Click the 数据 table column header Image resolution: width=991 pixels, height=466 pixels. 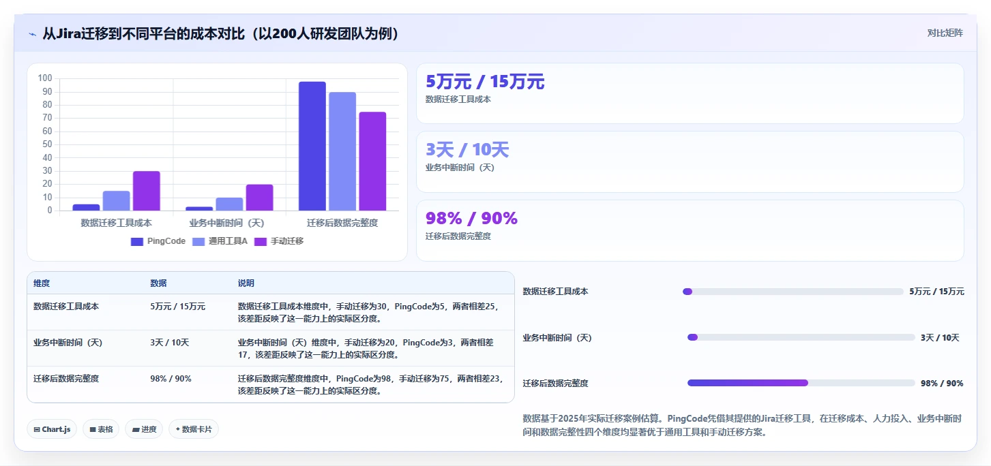[158, 283]
